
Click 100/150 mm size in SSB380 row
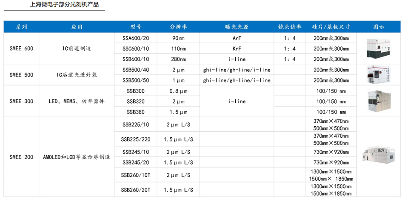[331, 112]
